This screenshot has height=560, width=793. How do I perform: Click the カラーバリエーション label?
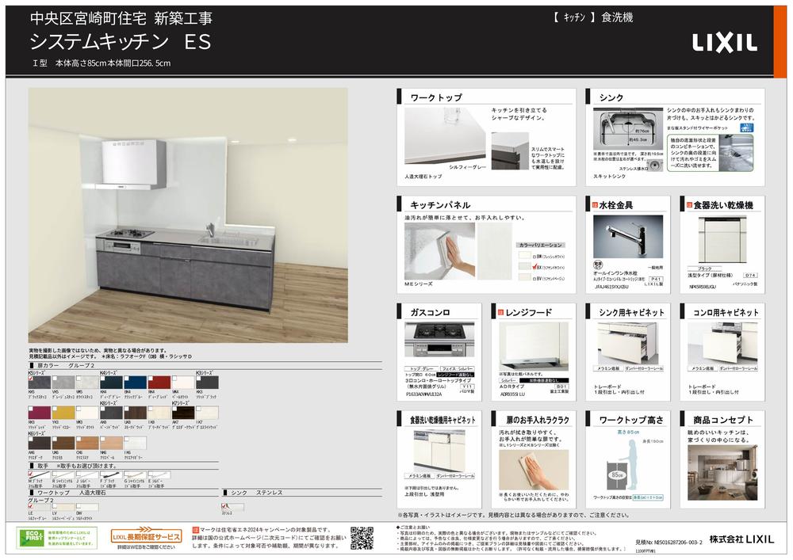[x=541, y=245]
